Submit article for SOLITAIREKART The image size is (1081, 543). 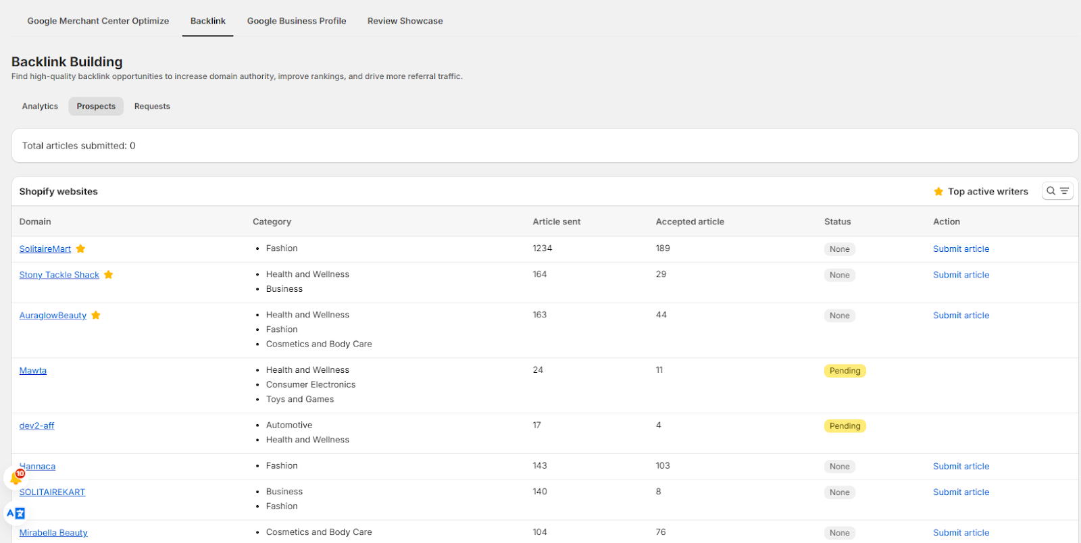coord(961,492)
